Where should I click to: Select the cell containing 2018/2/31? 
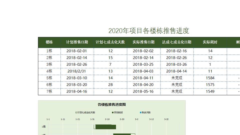77,71
